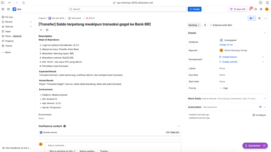Collapse the Jira navigation sidebar
Image resolution: width=271 pixels, height=152 pixels.
click(3, 9)
